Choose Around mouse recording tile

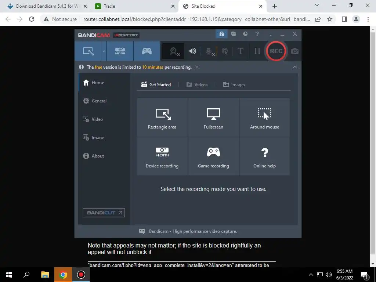coord(264,117)
